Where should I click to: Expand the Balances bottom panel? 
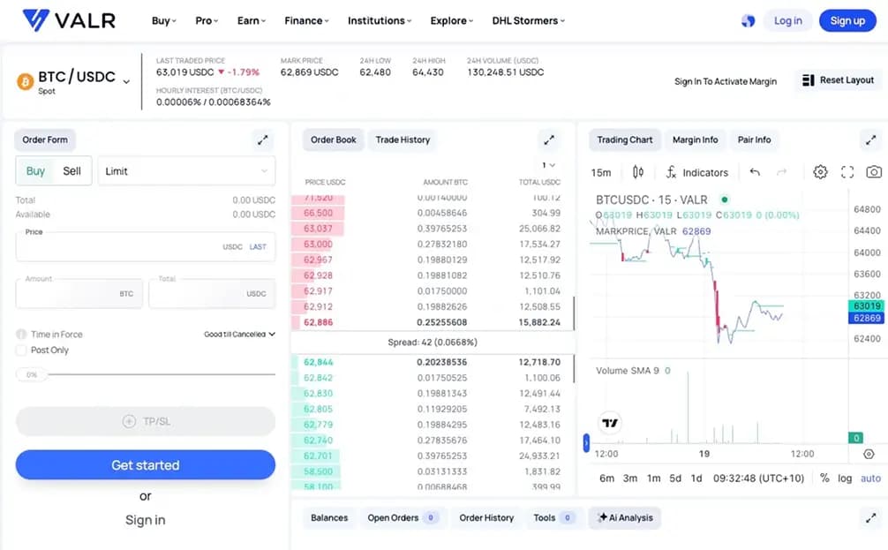click(x=870, y=517)
